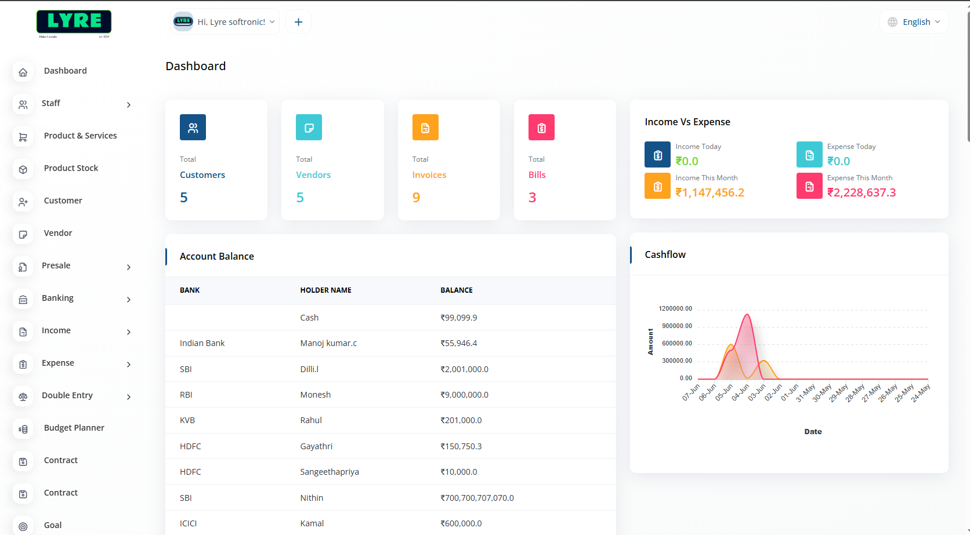Click the Total Invoices orange icon
This screenshot has height=535, width=970.
pos(425,128)
